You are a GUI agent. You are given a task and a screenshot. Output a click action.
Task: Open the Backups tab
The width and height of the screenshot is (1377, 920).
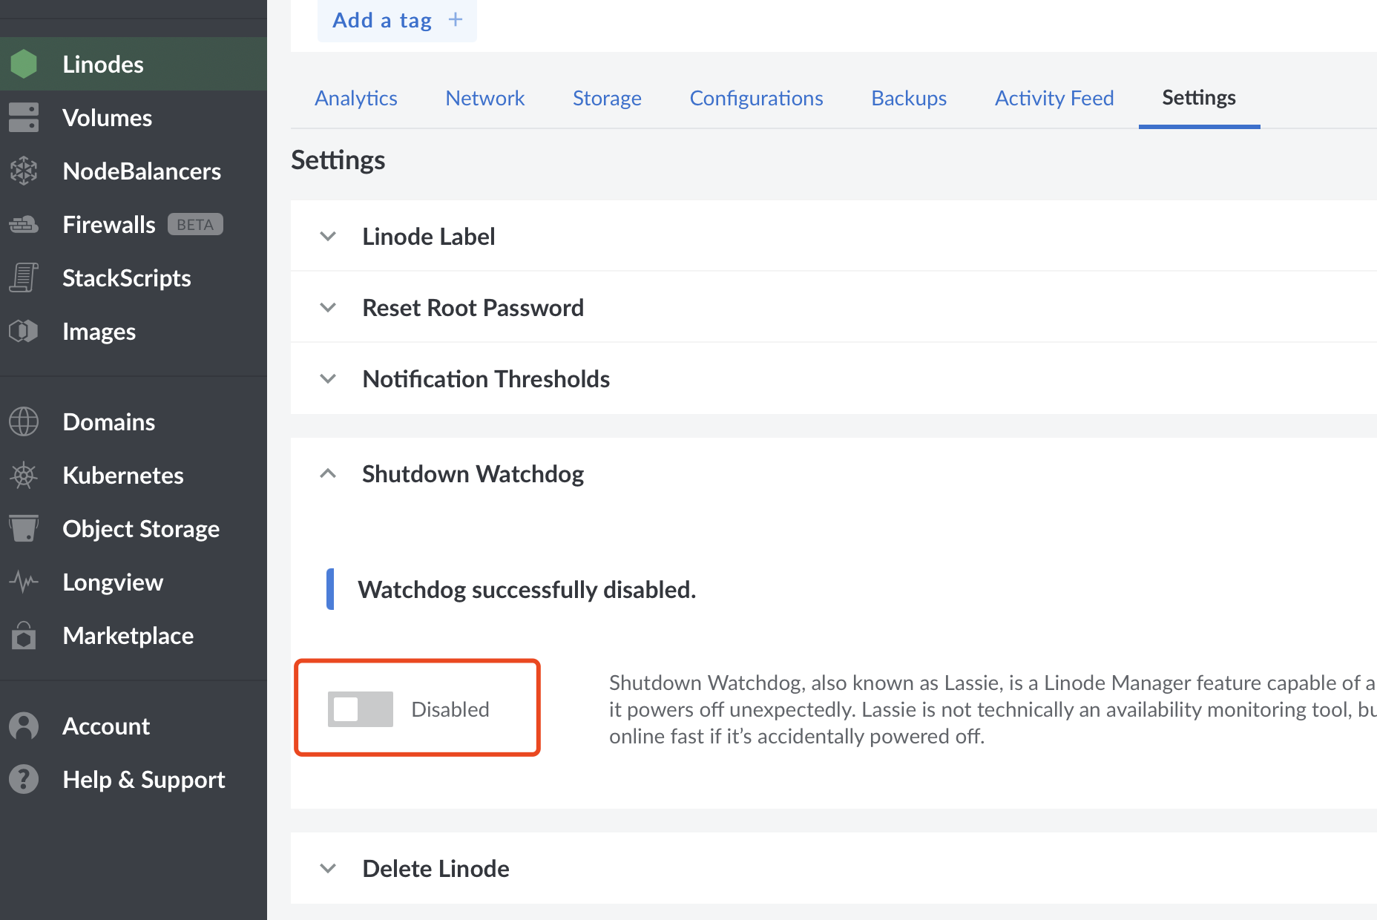coord(909,99)
